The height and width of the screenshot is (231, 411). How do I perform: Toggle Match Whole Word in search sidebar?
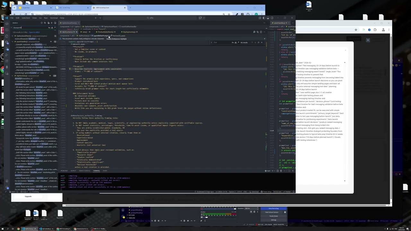pyautogui.click(x=52, y=28)
